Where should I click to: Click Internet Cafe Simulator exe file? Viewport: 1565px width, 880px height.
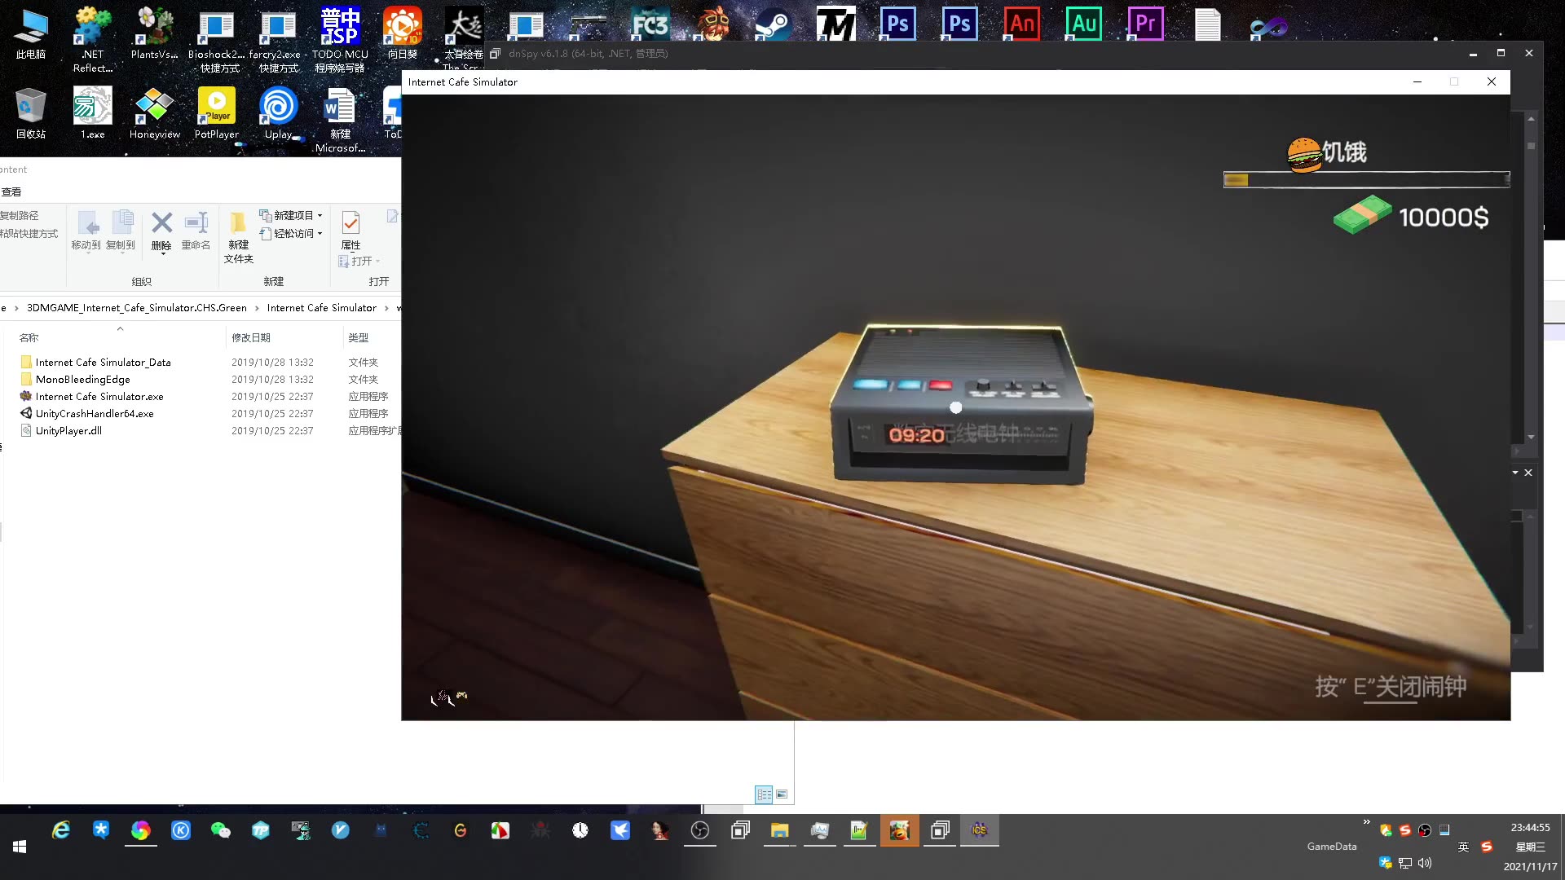99,395
